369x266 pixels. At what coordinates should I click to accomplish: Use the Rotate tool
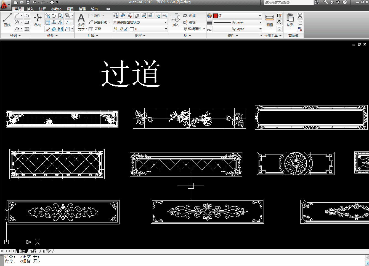(54, 16)
